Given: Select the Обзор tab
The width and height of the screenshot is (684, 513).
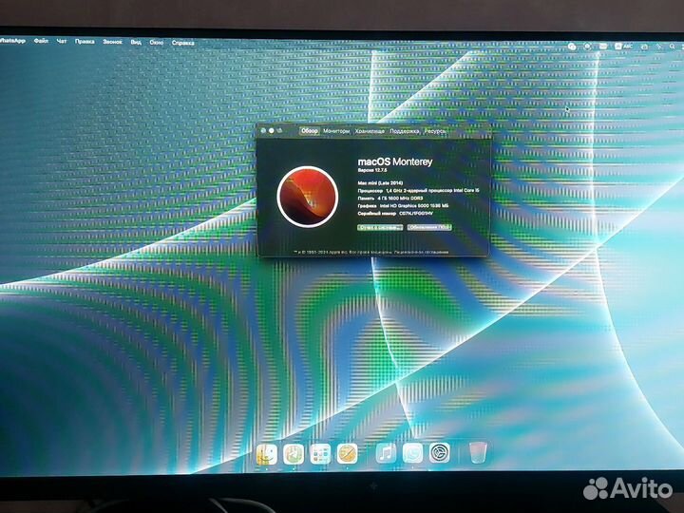Looking at the screenshot, I should pyautogui.click(x=310, y=131).
